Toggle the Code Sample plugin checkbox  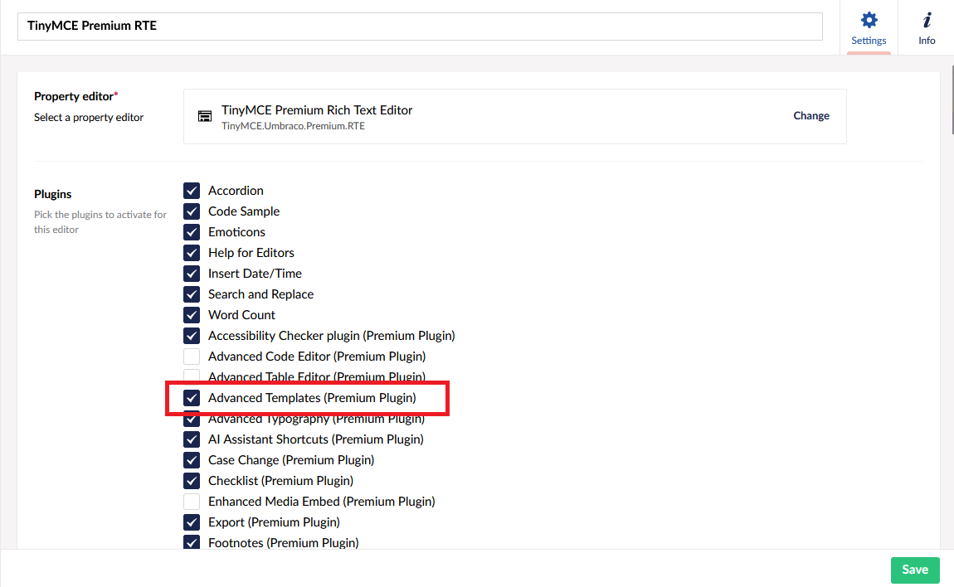192,211
